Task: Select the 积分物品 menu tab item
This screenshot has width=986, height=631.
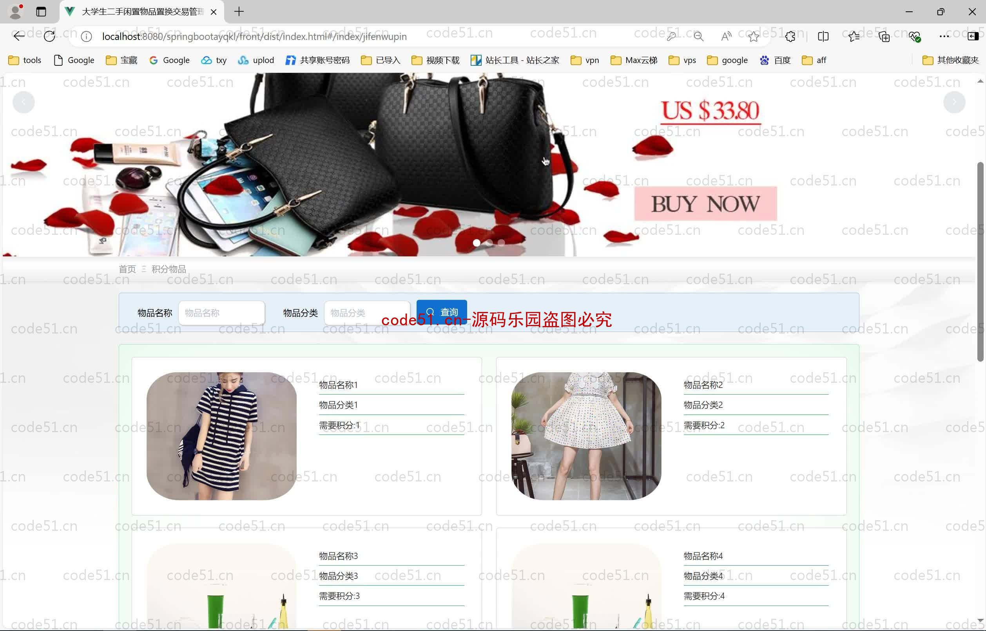Action: [x=169, y=269]
